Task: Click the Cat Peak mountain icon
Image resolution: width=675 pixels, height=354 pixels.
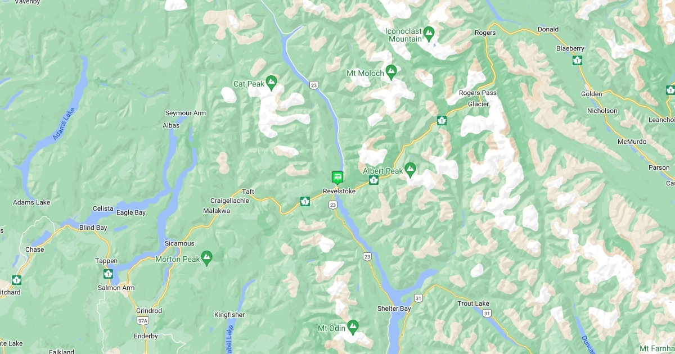Action: [x=272, y=84]
